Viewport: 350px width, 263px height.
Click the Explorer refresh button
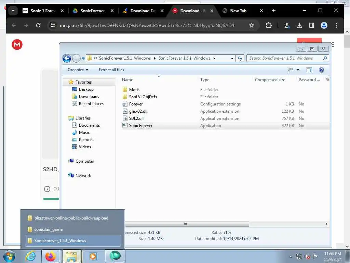(x=240, y=58)
